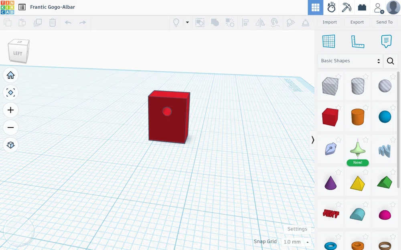Open the Sim Lab icon
The width and height of the screenshot is (401, 250).
pyautogui.click(x=331, y=7)
